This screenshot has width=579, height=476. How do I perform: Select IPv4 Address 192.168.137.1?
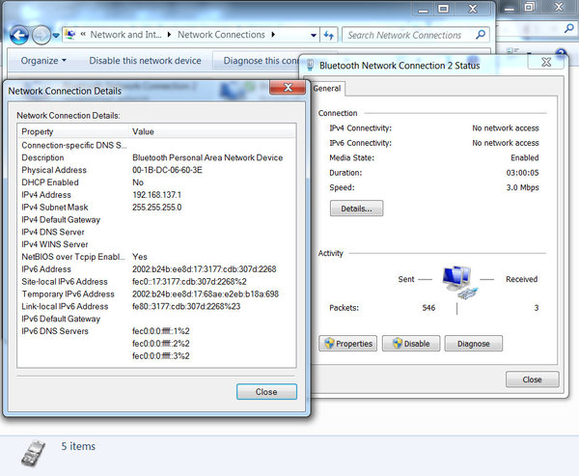(156, 195)
